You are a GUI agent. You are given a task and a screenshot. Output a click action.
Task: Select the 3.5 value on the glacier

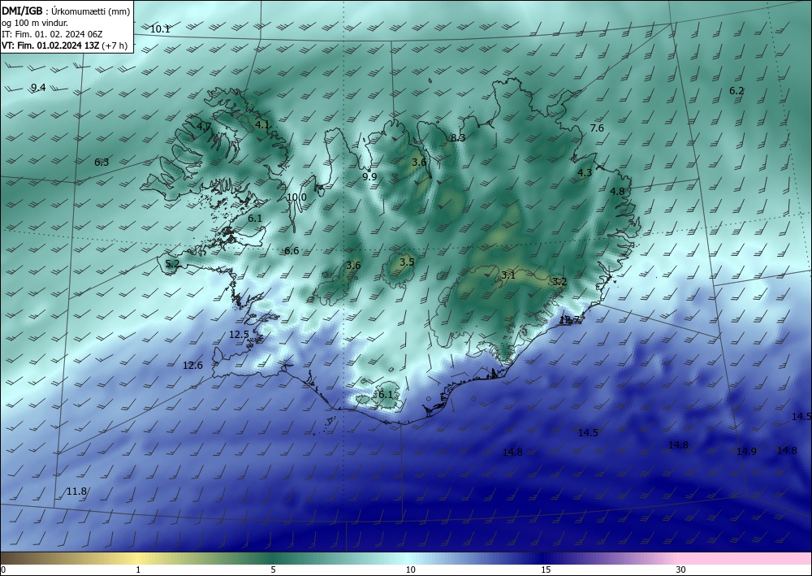(408, 262)
